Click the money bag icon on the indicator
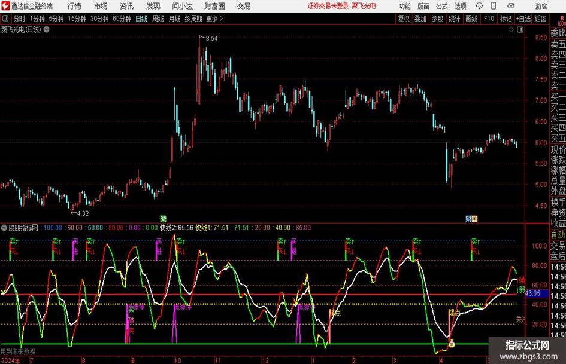This screenshot has height=364, width=566. point(452,344)
